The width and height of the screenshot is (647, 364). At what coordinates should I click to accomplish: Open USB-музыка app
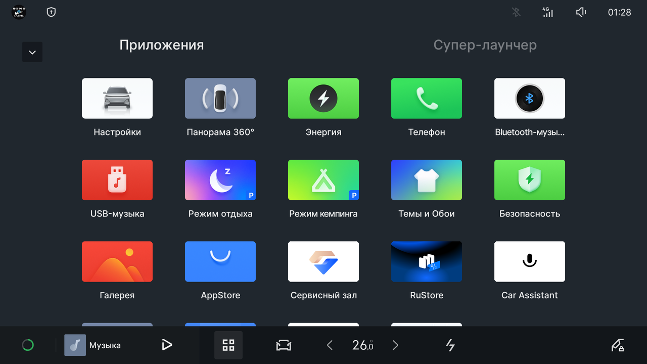(x=117, y=180)
